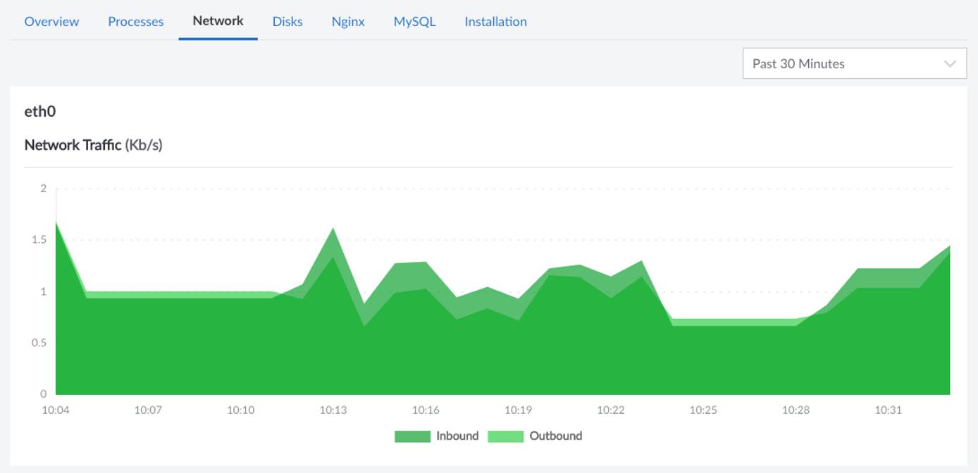Open the Installation tab
Viewport: 978px width, 473px height.
(x=495, y=21)
